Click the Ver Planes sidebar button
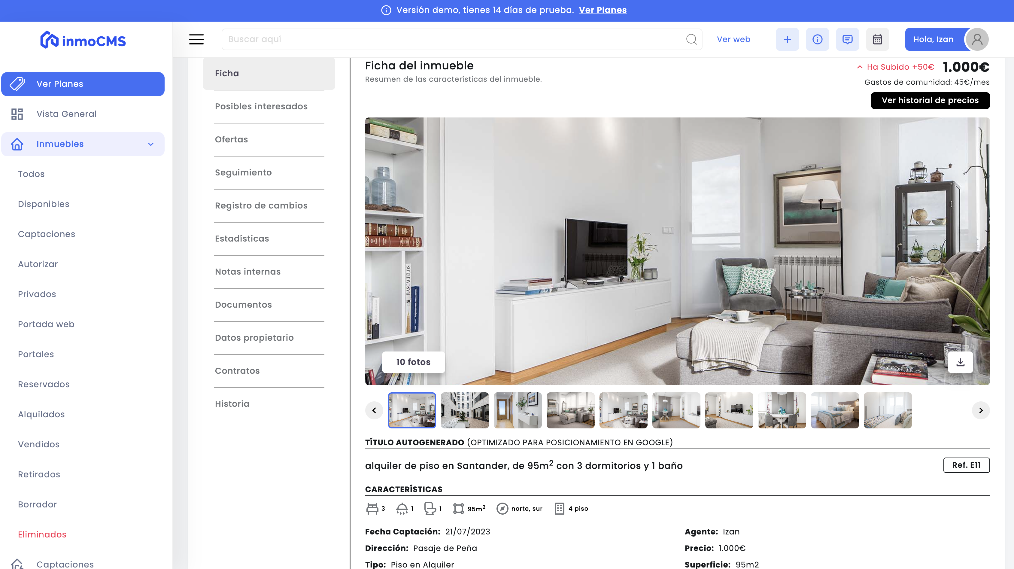 83,84
